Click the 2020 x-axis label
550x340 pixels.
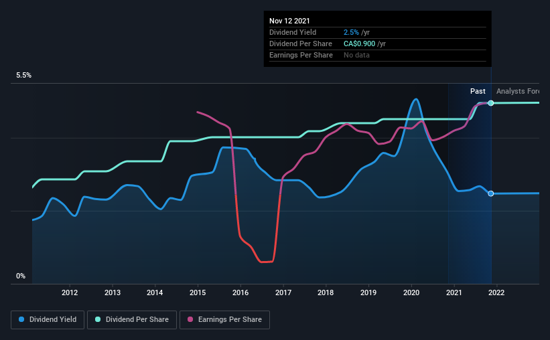411,292
